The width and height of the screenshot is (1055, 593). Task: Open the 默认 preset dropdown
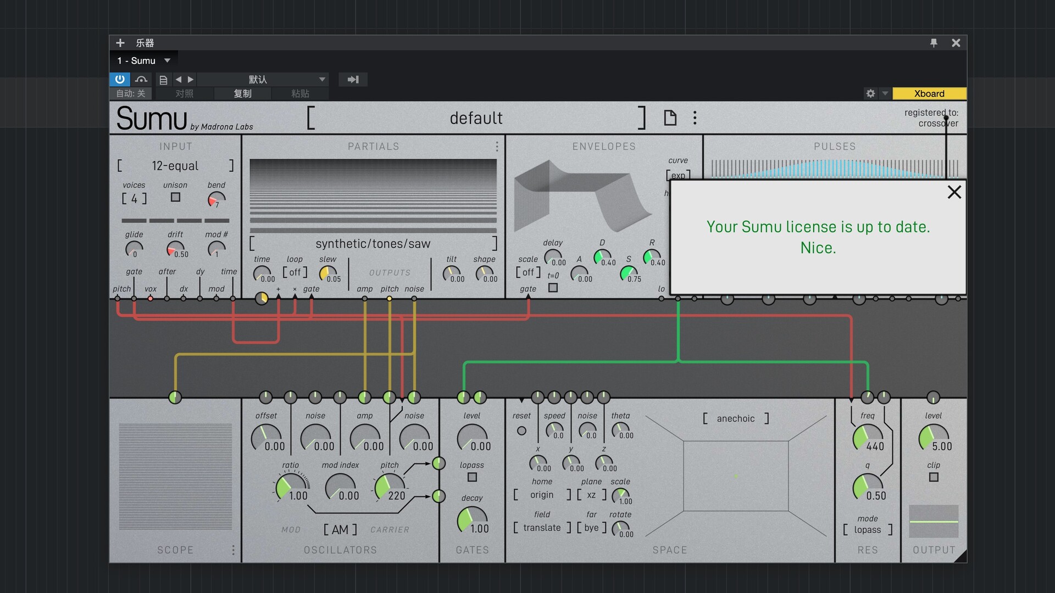tap(263, 80)
